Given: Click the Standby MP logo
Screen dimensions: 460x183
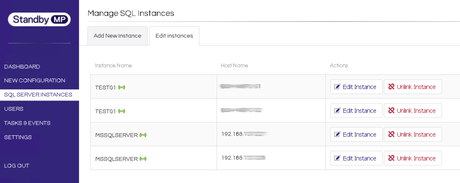Looking at the screenshot, I should coord(40,20).
